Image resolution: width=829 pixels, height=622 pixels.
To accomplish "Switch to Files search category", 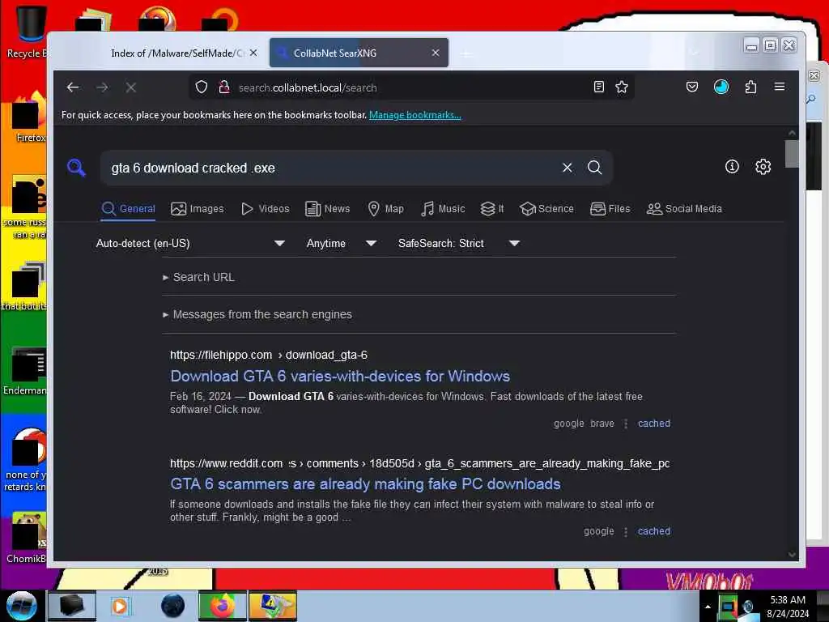I will (x=610, y=209).
